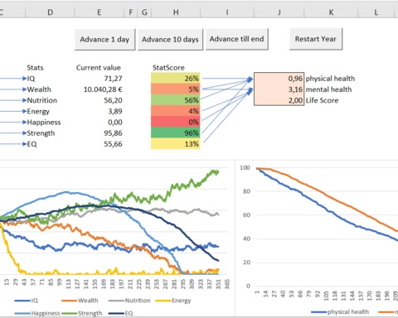The image size is (398, 318).
Task: Click the 96% Strength StatScore cell
Action: 176,132
